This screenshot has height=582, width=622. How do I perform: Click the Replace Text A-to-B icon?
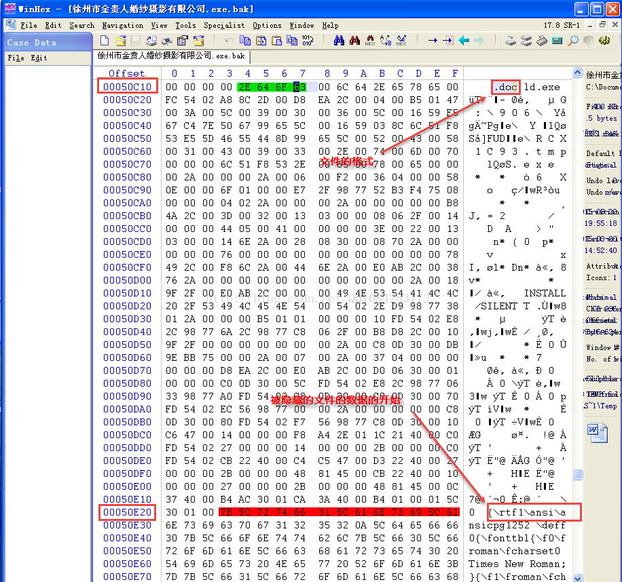pyautogui.click(x=386, y=41)
